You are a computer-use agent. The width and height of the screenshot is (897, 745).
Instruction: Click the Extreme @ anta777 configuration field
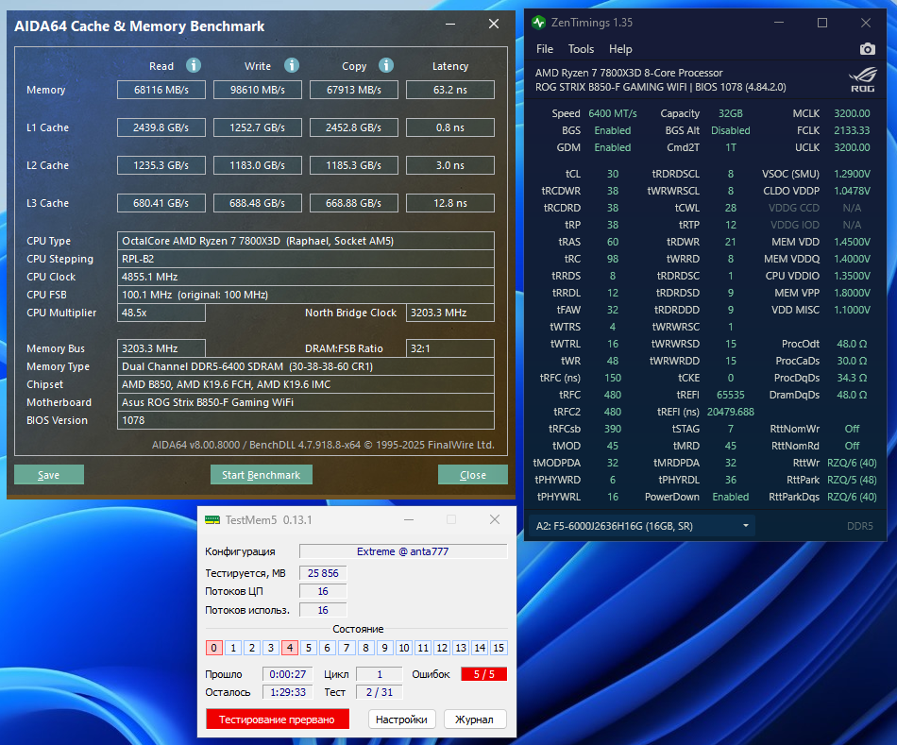[x=403, y=551]
